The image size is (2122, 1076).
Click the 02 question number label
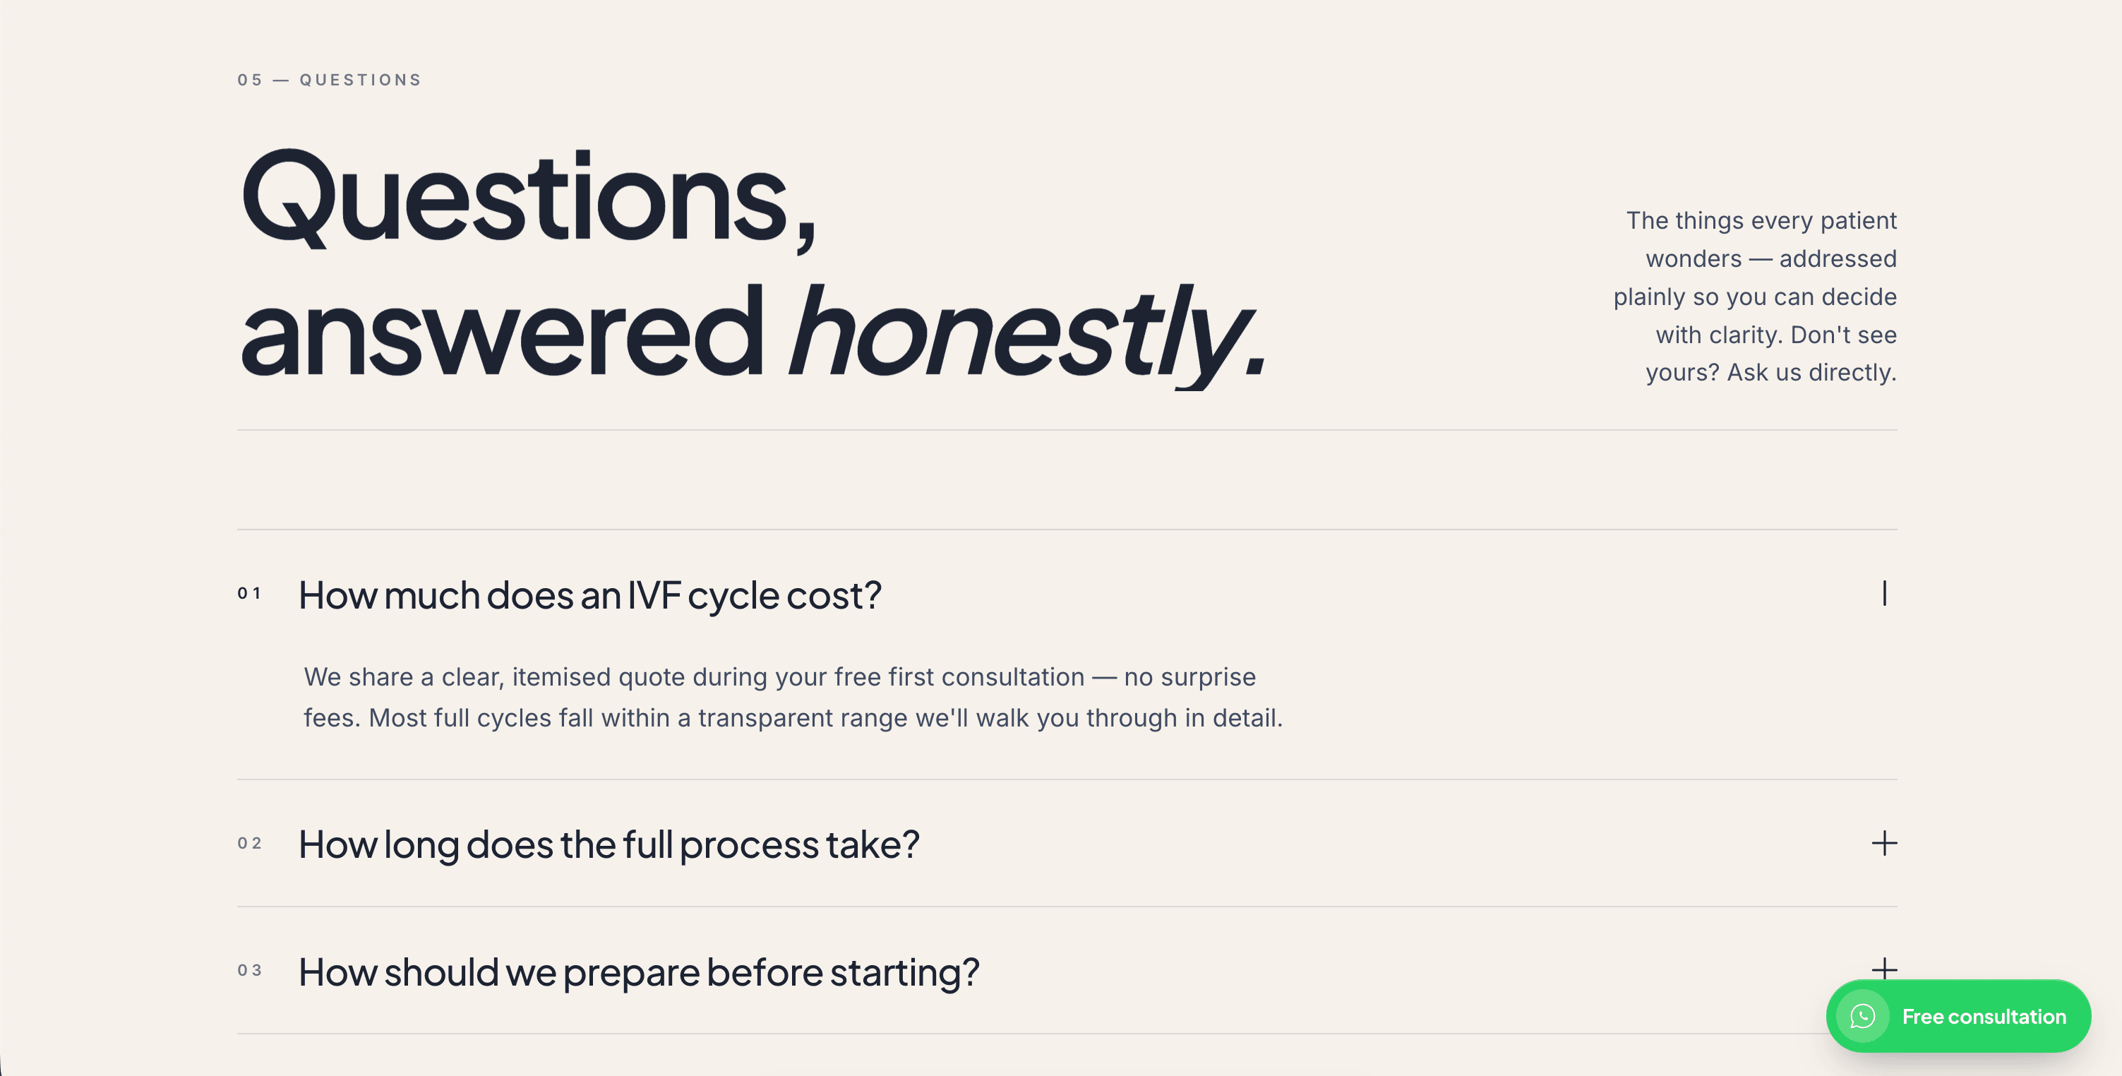(250, 843)
